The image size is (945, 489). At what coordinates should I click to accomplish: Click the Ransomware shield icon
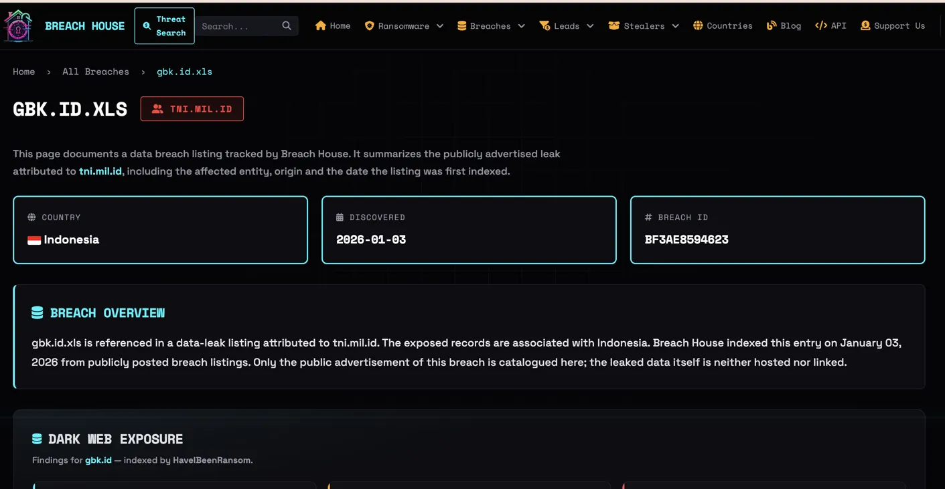coord(369,25)
